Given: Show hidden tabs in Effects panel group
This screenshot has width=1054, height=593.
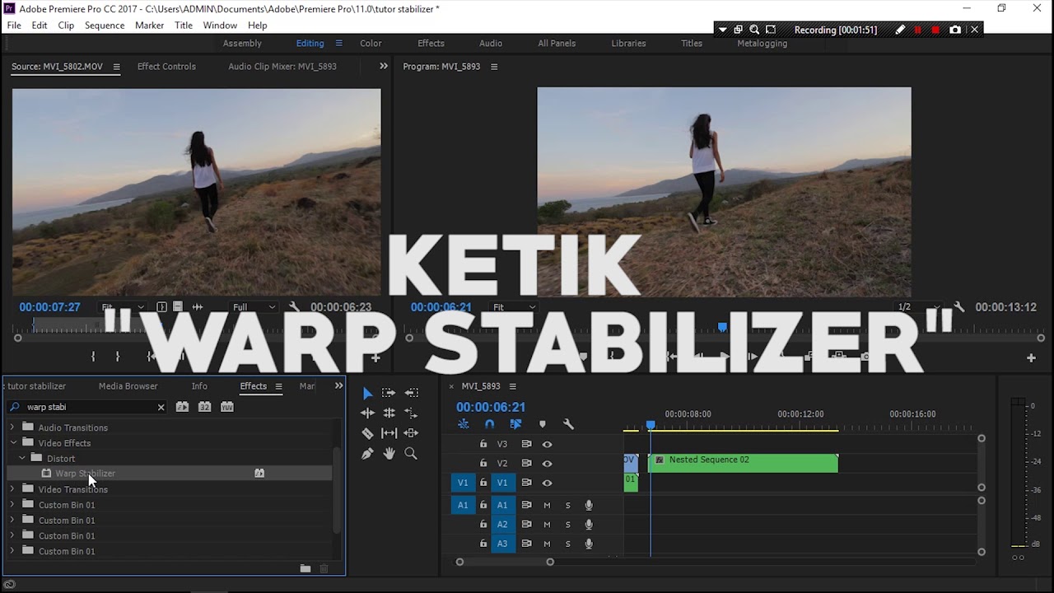Looking at the screenshot, I should pyautogui.click(x=338, y=385).
